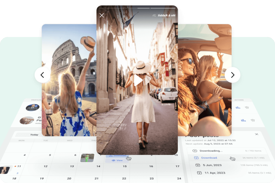
Task: Click the blue download box icon
Action: pyautogui.click(x=196, y=158)
